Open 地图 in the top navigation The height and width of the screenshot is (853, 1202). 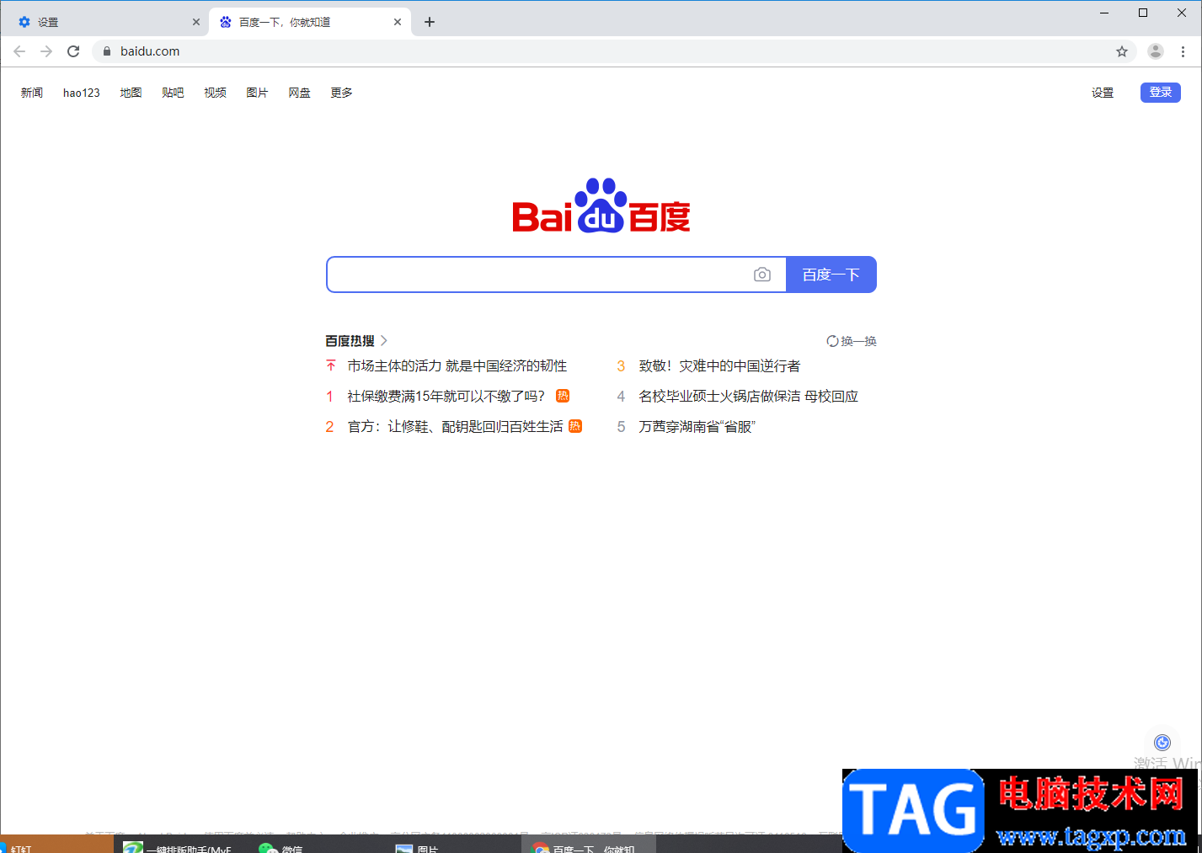pos(131,93)
